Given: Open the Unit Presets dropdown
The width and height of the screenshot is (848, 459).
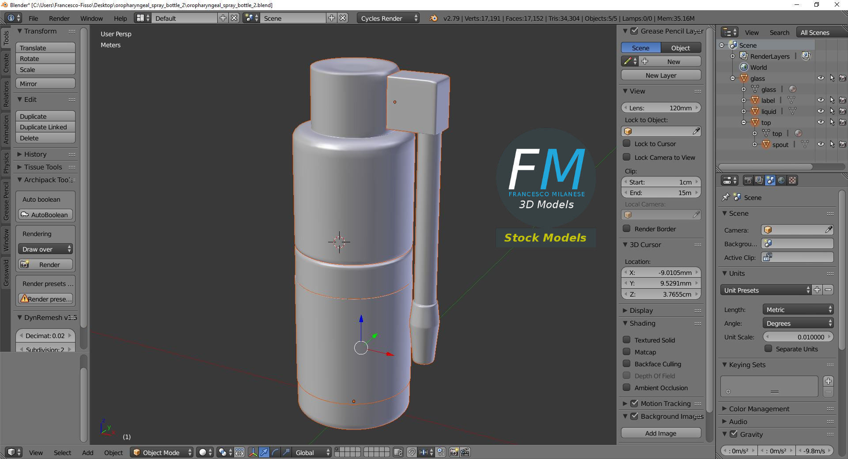Looking at the screenshot, I should point(765,290).
